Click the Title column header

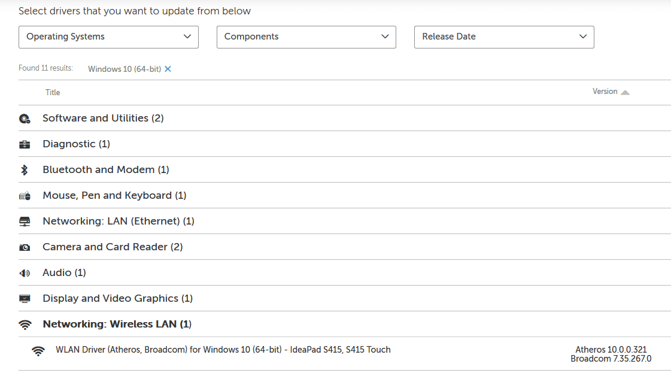tap(53, 92)
